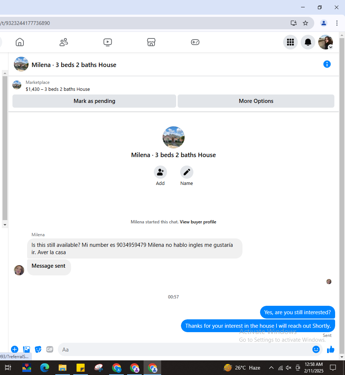Open the Friends icon in top navigation
The width and height of the screenshot is (345, 375).
(x=64, y=42)
